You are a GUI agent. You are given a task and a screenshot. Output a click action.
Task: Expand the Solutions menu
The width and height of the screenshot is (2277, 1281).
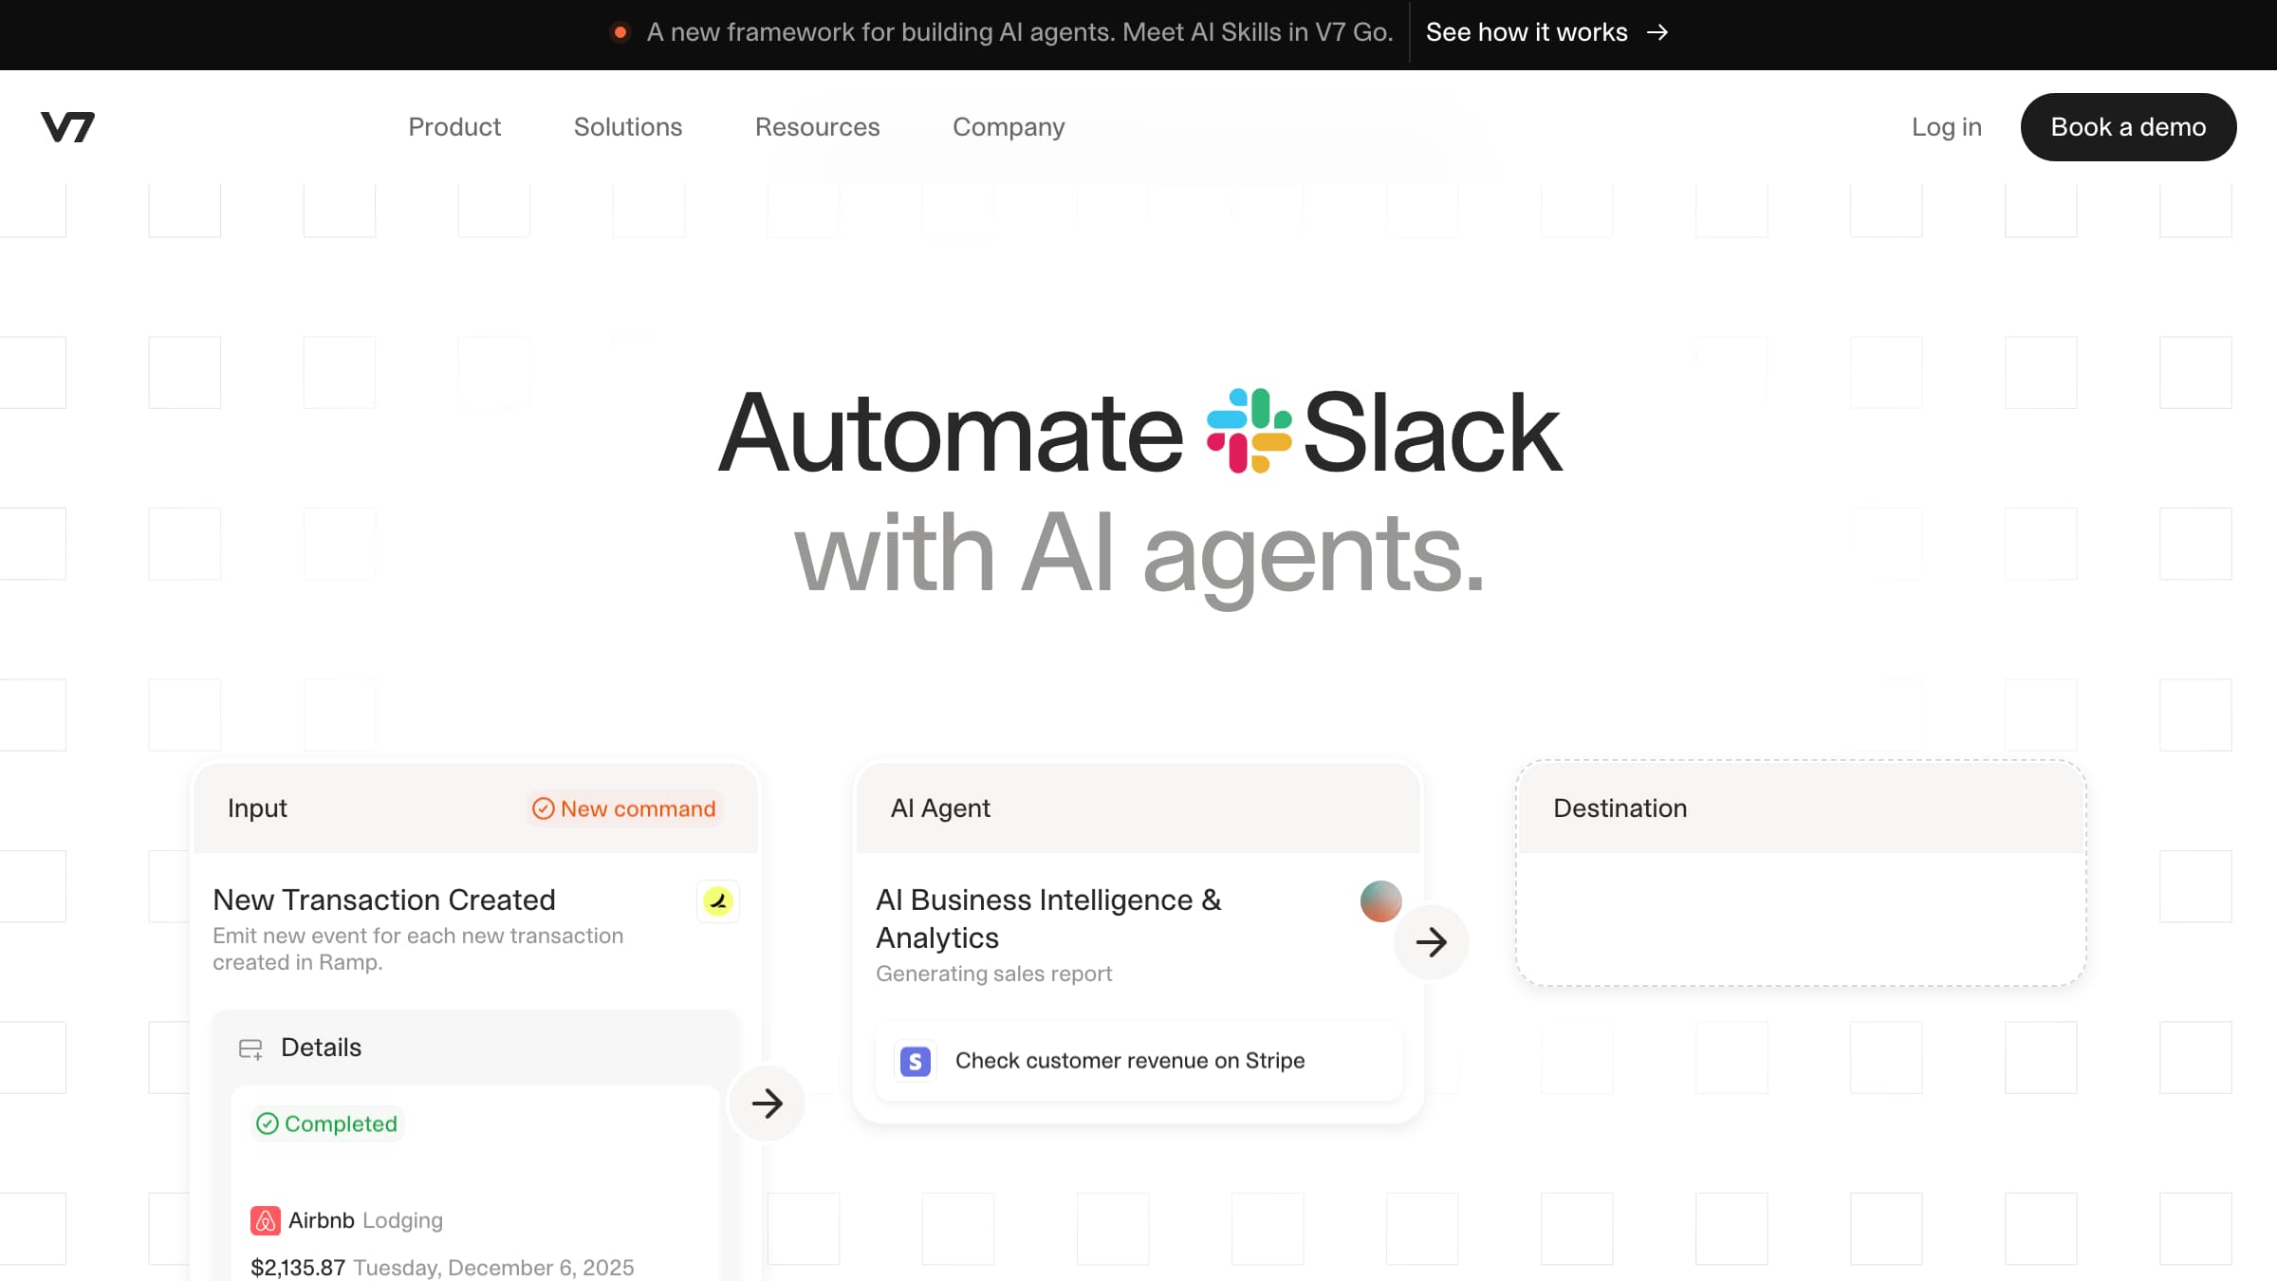[628, 127]
